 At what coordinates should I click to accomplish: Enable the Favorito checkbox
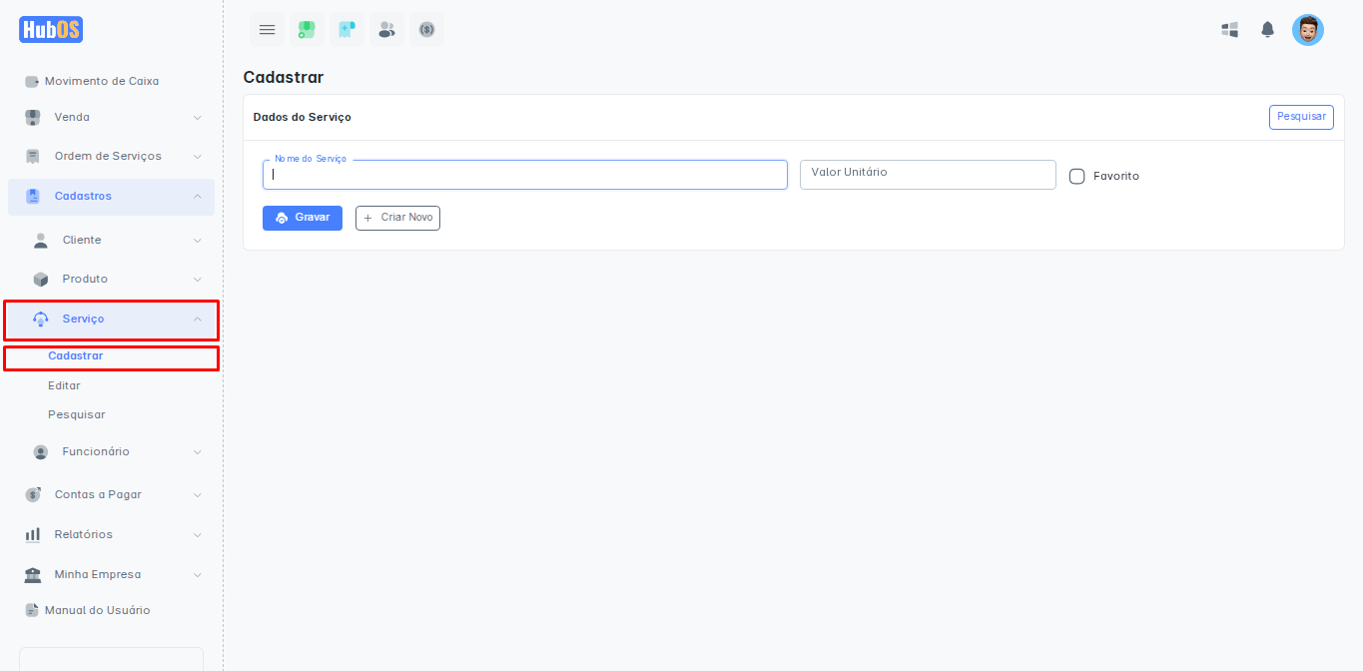tap(1076, 176)
